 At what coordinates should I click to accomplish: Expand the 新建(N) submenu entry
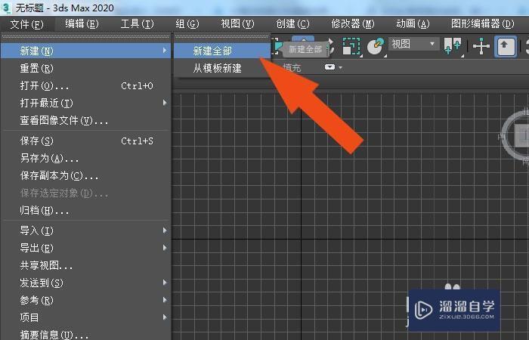(x=85, y=51)
